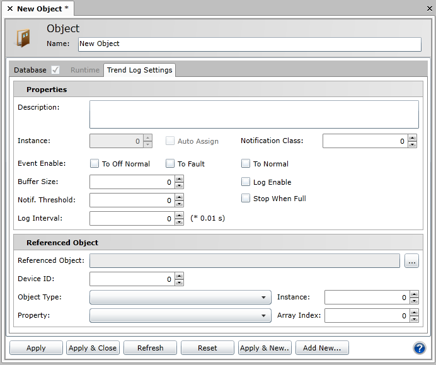Close the New Object tab with X
436x365 pixels.
coord(9,9)
